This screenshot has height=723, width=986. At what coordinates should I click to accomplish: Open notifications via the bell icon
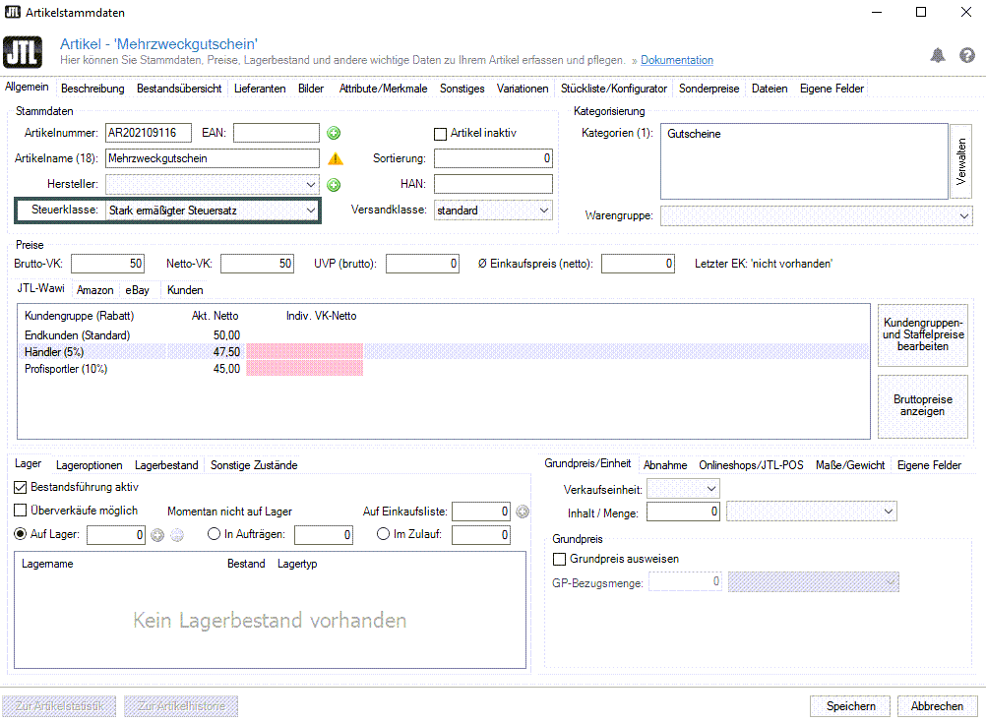938,55
